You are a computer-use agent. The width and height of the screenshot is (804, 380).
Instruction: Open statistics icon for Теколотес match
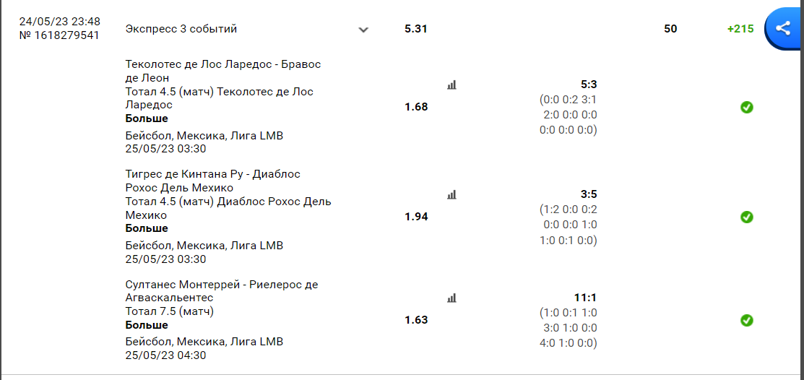point(451,85)
